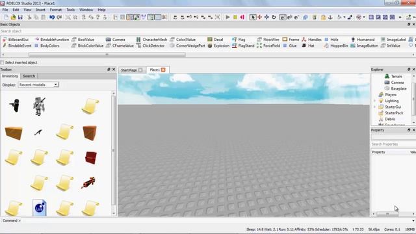The width and height of the screenshot is (416, 234).
Task: Switch to Toolbox Search tab
Action: pos(29,76)
